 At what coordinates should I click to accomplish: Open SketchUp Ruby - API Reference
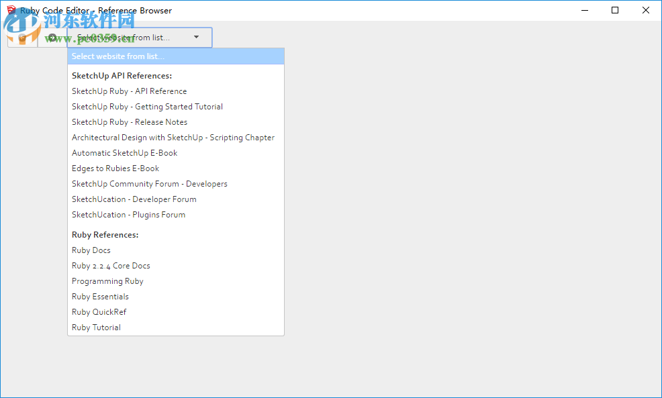(x=129, y=91)
